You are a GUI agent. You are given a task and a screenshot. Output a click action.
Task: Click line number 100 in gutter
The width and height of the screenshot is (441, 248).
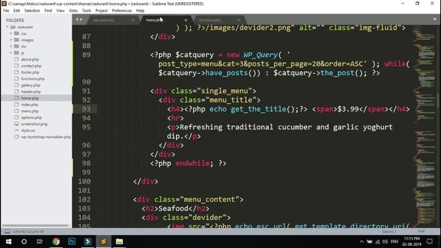coord(84,181)
